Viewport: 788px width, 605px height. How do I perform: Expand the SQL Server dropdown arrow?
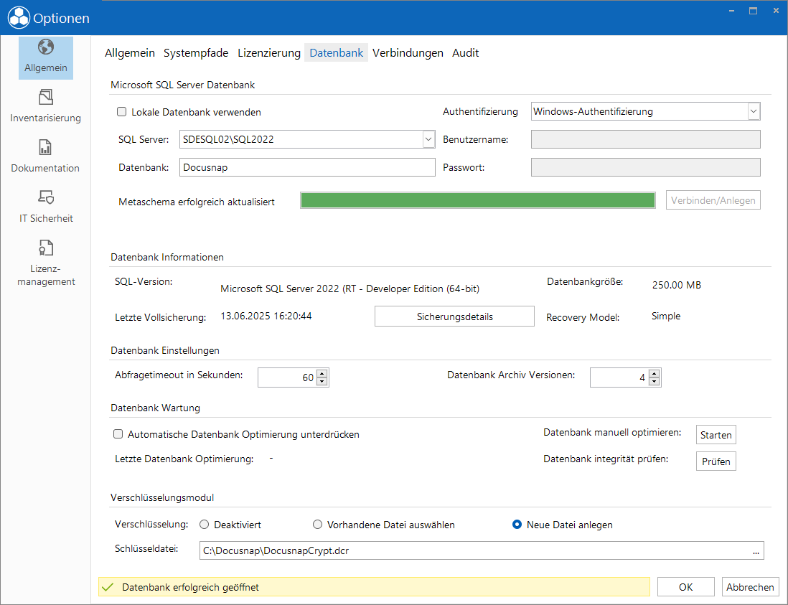pyautogui.click(x=428, y=139)
